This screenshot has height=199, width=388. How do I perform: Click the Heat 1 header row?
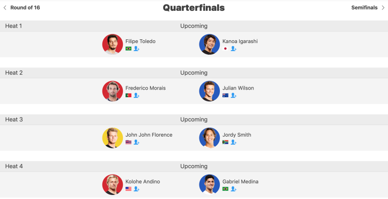tap(194, 26)
